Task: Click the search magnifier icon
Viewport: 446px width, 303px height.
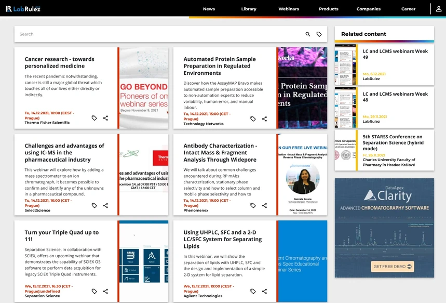Action: pos(308,34)
